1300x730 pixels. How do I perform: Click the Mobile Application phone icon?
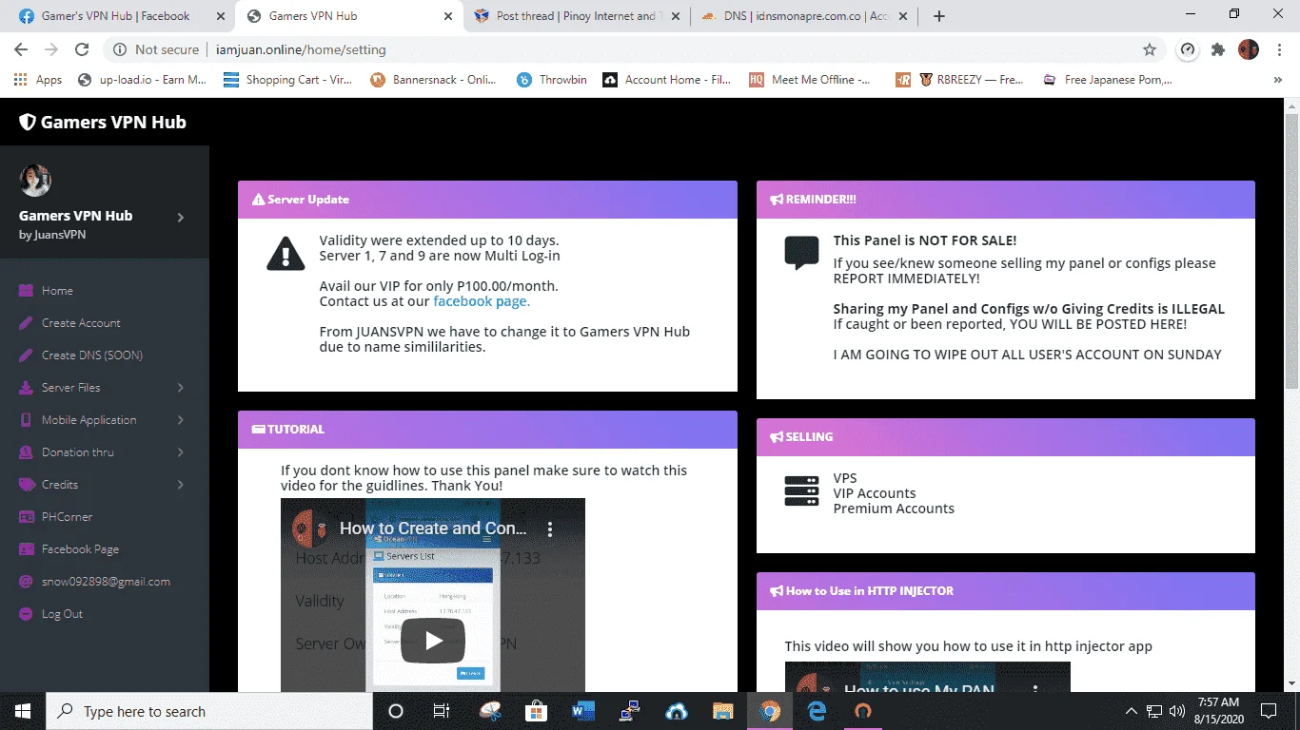26,420
